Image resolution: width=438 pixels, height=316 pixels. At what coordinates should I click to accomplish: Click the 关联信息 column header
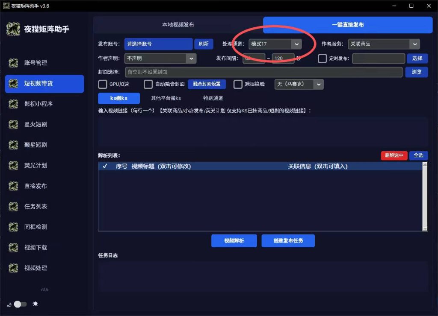click(x=318, y=166)
